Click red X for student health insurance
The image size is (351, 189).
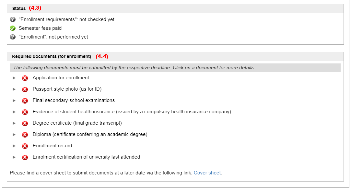click(25, 112)
